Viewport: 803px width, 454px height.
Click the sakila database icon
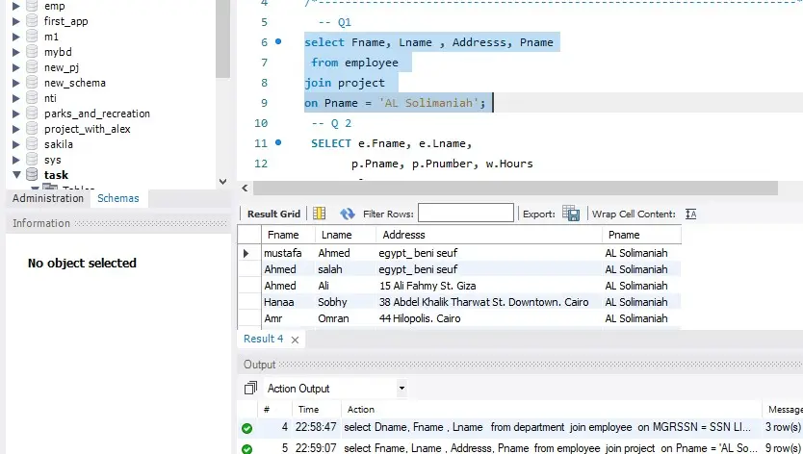pyautogui.click(x=32, y=144)
